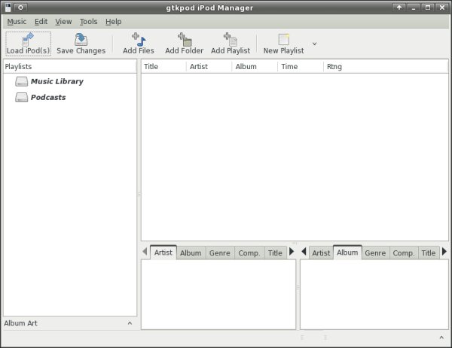
Task: Select Title tab in right sort pane
Action: 429,253
